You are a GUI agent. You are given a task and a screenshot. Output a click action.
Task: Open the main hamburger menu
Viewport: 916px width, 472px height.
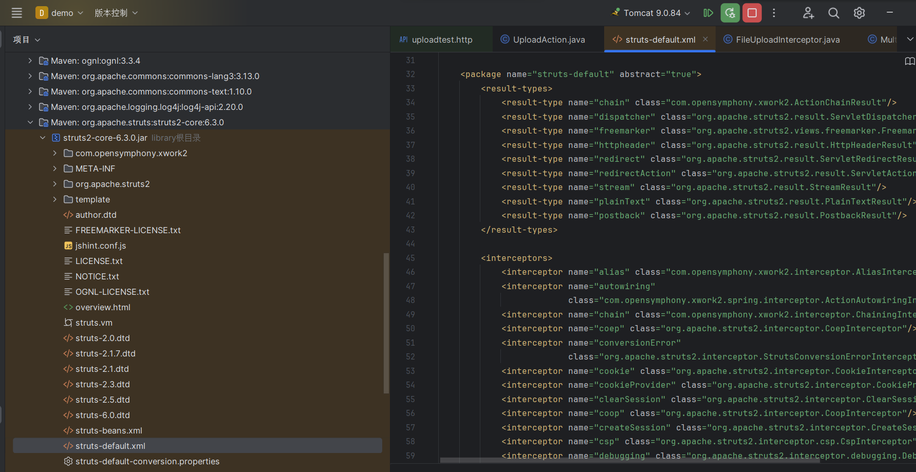pyautogui.click(x=17, y=13)
